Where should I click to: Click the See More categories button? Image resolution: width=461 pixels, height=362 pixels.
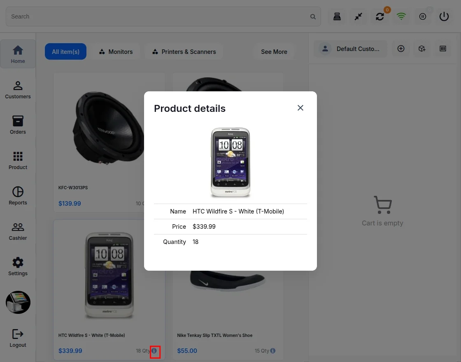coord(274,51)
